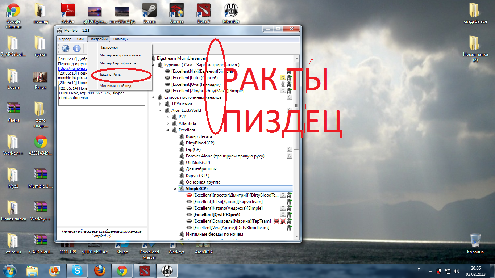Select the OldSluts(CP) channel

198,163
